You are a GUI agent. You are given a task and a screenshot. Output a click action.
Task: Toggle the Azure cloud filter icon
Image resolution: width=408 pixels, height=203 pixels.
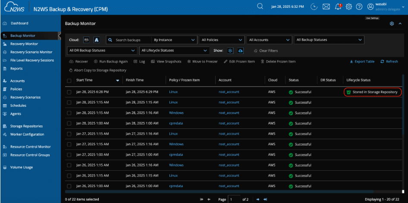click(x=97, y=40)
